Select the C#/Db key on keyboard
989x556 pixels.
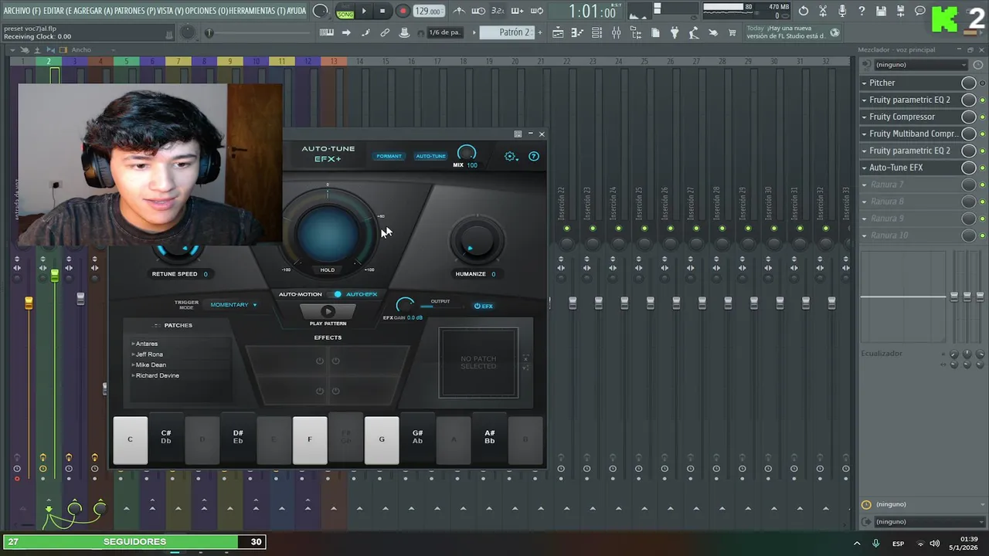coord(166,437)
